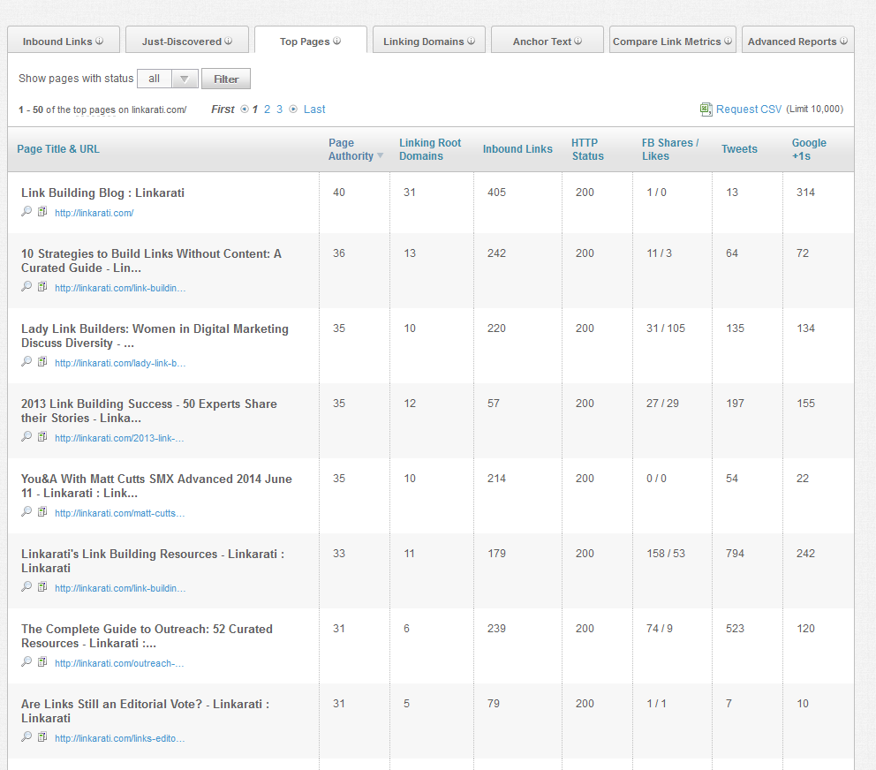Sort by Inbound Links column header
This screenshot has width=876, height=770.
pos(517,149)
